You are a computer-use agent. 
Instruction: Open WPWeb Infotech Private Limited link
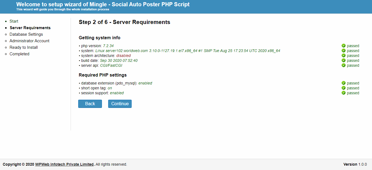click(x=65, y=164)
